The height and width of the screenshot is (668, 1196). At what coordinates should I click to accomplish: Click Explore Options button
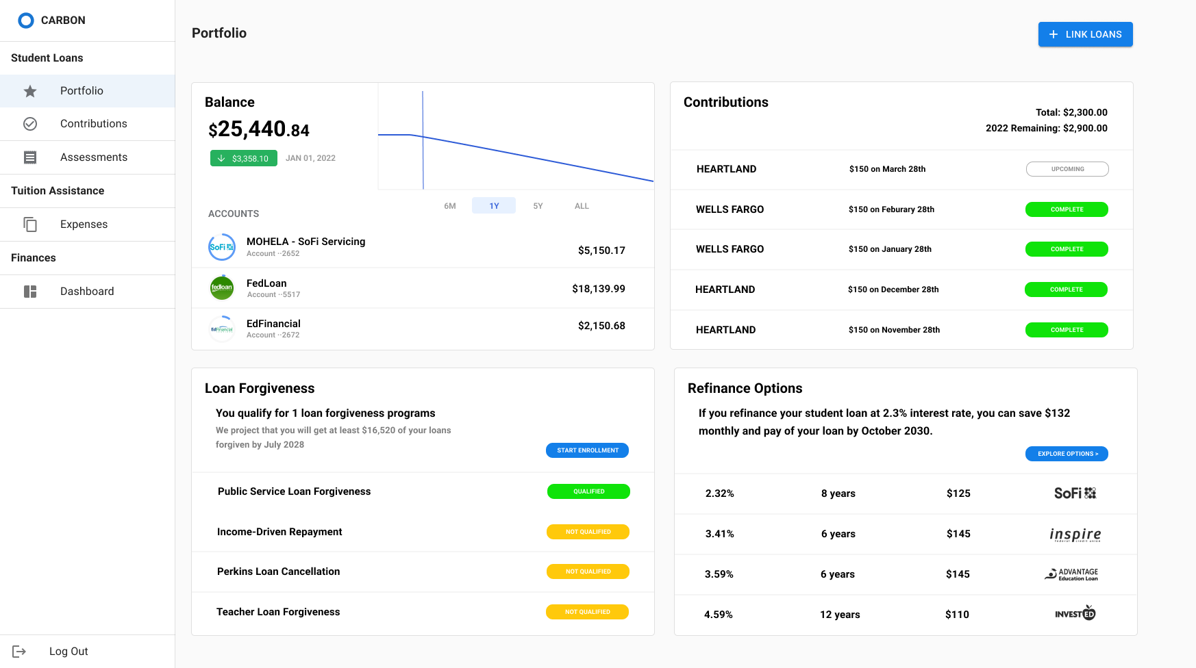point(1067,454)
